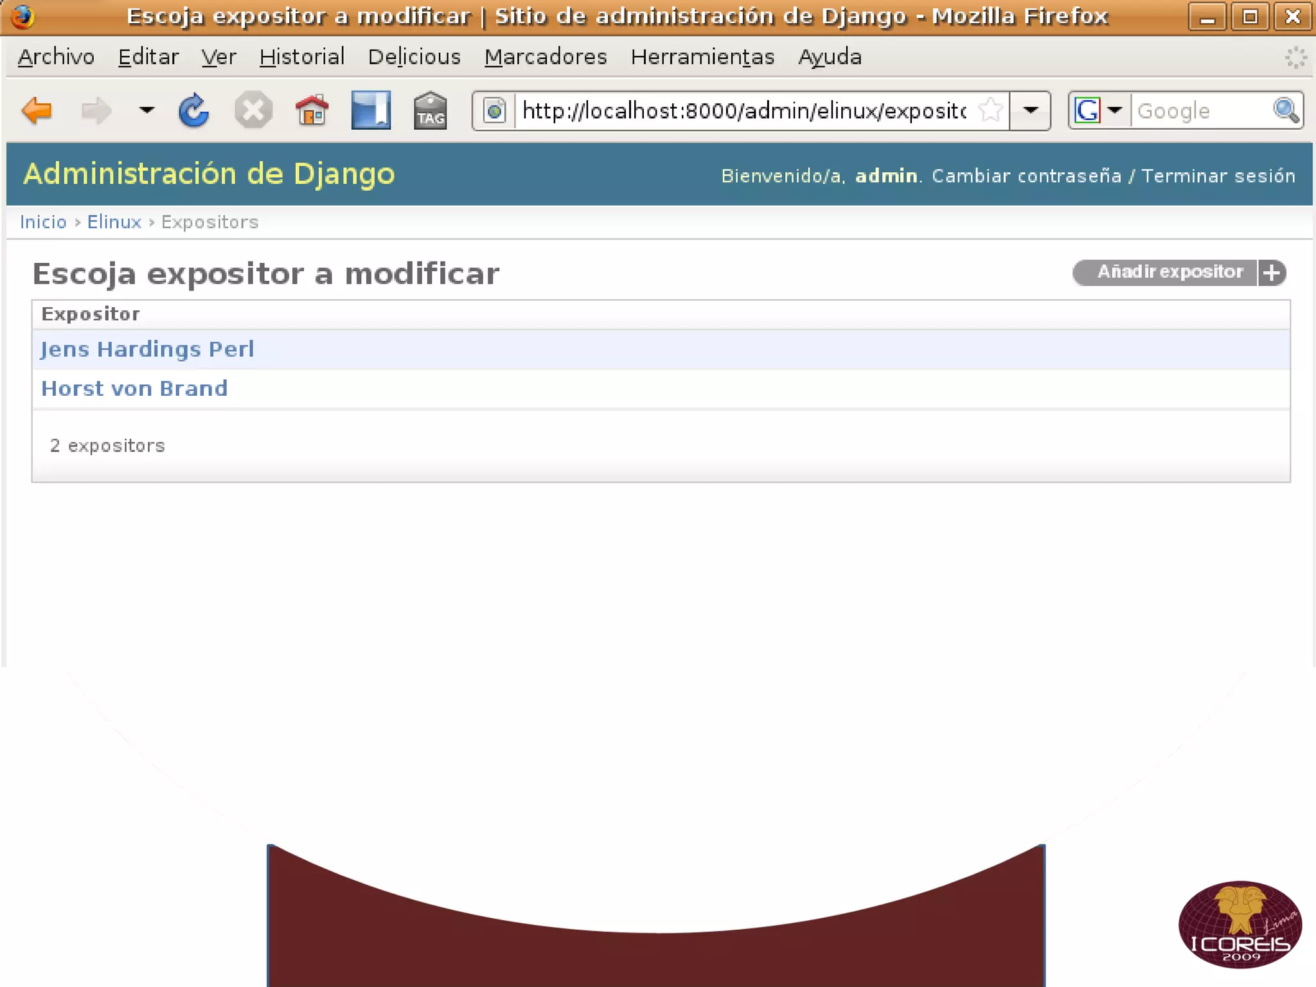The width and height of the screenshot is (1316, 987).
Task: Go to the home page icon
Action: click(x=312, y=111)
